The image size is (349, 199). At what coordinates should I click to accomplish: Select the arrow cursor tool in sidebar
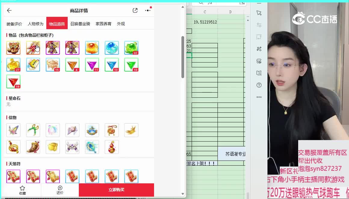point(259,13)
